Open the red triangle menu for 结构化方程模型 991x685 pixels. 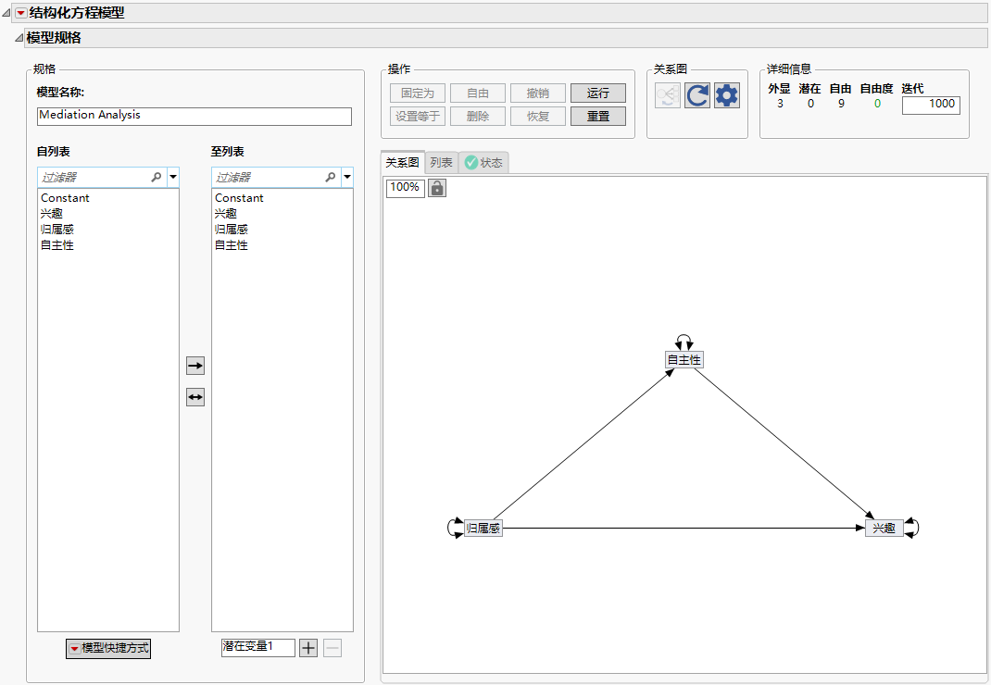(21, 13)
